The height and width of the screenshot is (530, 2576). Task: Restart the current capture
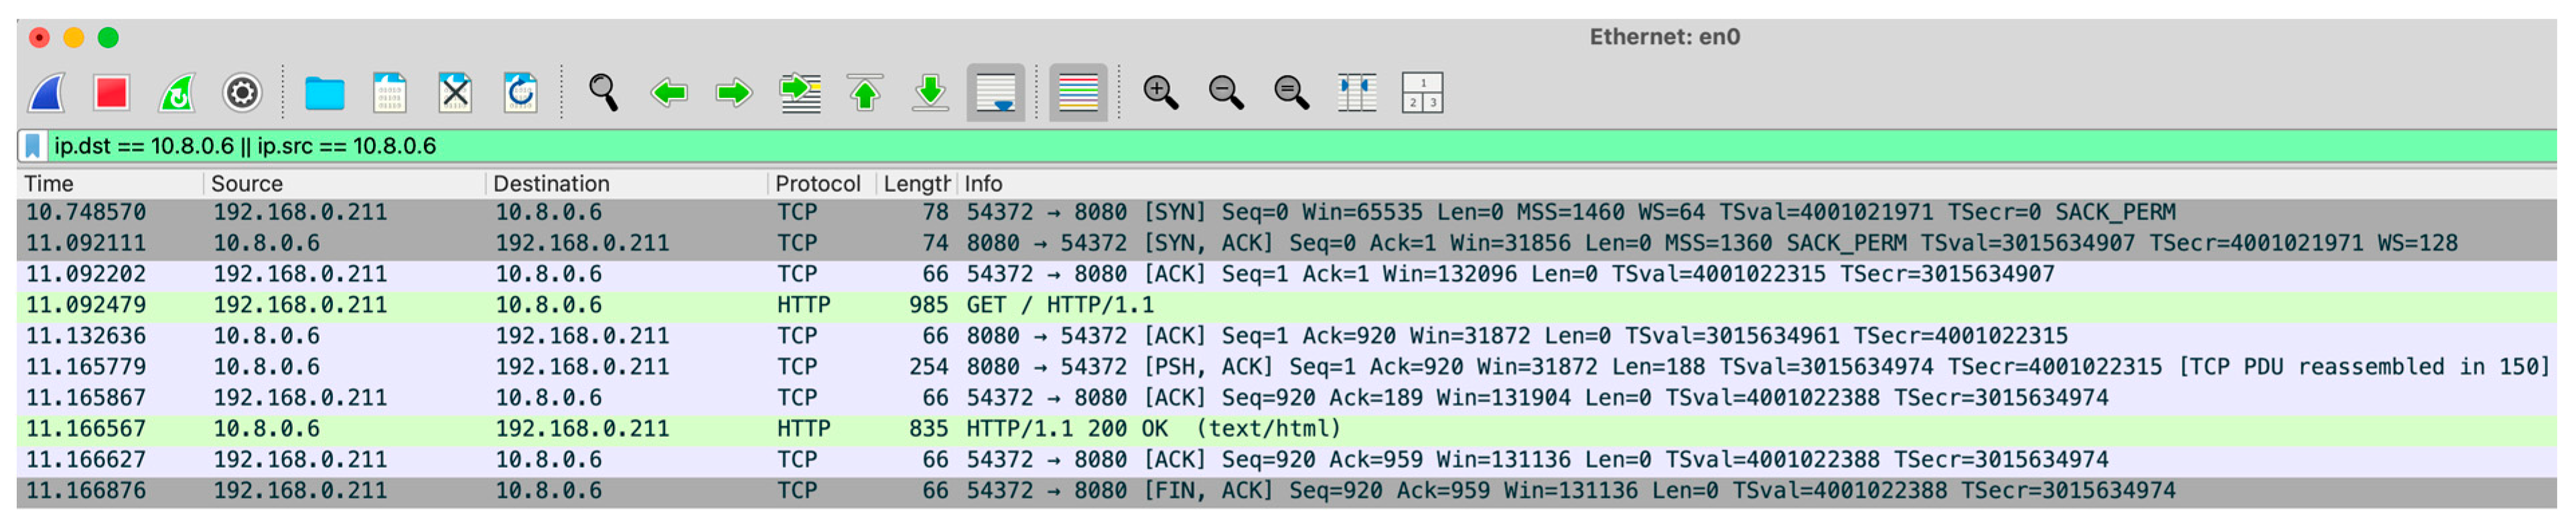[177, 93]
